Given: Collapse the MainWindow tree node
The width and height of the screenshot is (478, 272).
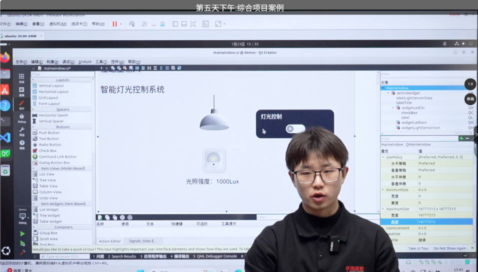Looking at the screenshot, I should 383,88.
